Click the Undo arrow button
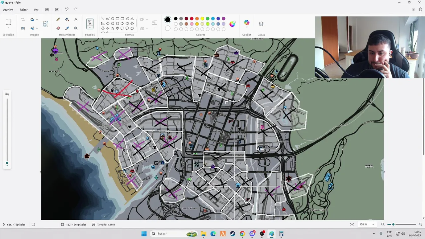 [x=67, y=10]
